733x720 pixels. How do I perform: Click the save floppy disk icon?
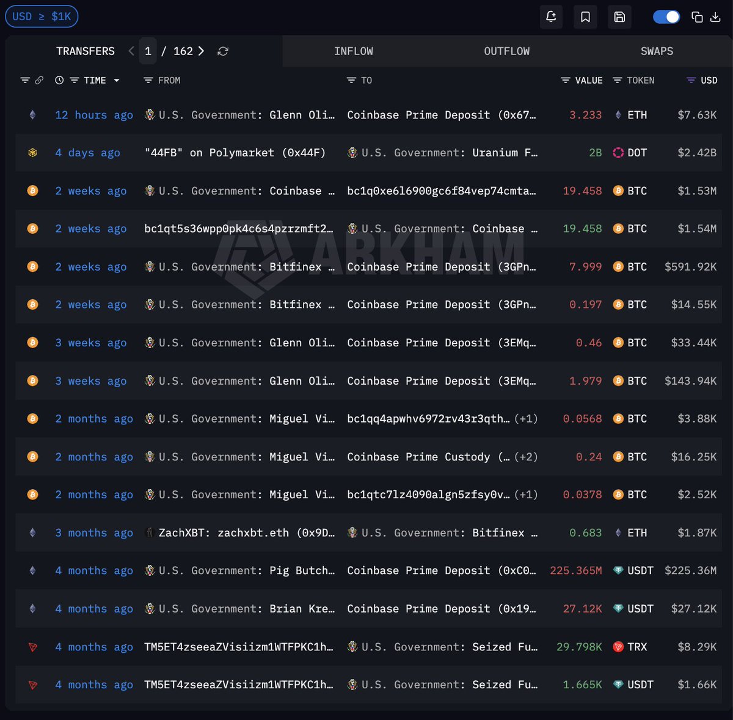point(619,17)
